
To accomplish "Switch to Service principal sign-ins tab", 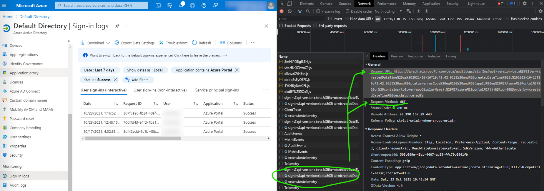I will tap(217, 90).
